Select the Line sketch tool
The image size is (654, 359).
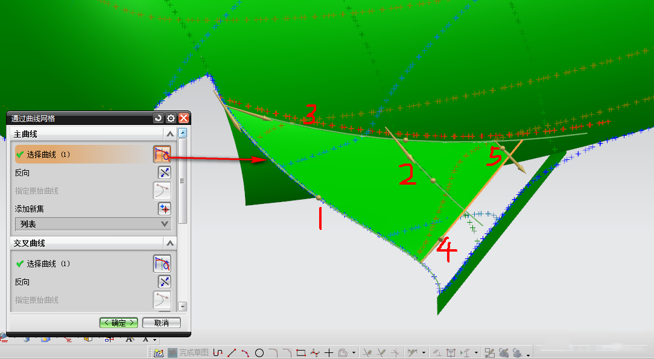click(232, 353)
